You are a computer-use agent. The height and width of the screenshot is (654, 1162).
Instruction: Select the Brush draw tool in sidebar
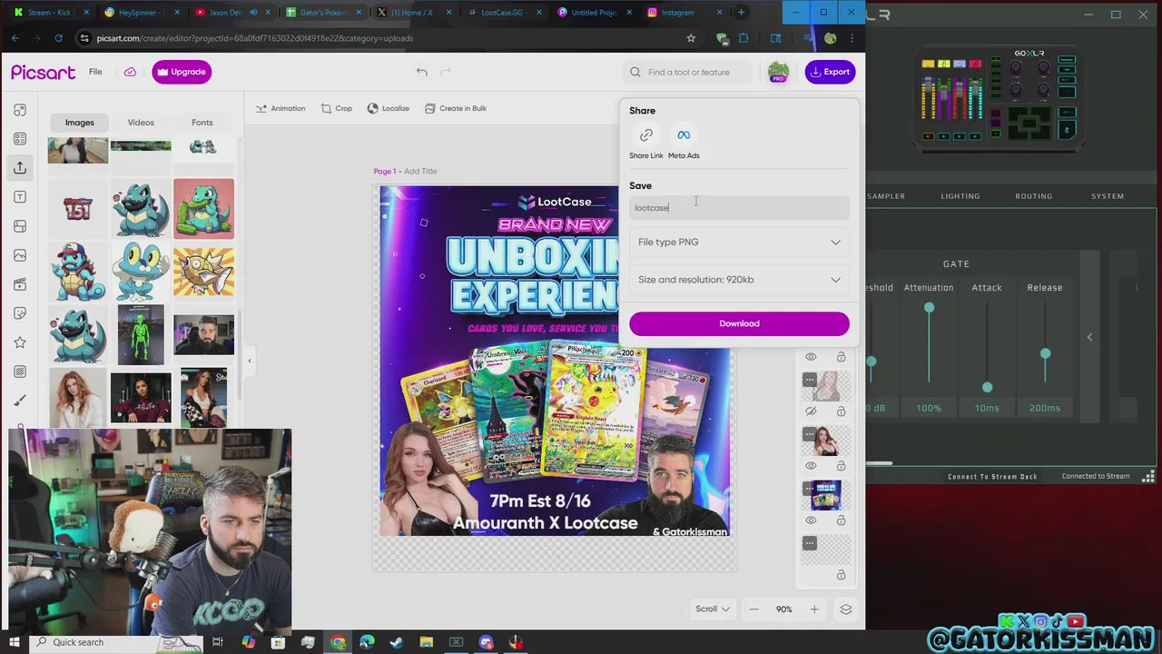click(20, 401)
